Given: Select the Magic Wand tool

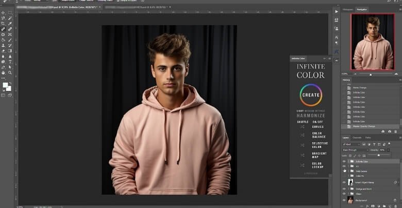Looking at the screenshot, I should tap(10, 18).
